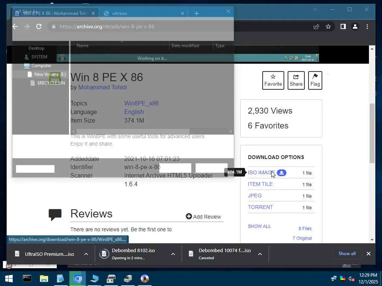Image resolution: width=382 pixels, height=286 pixels.
Task: Reload the archive.org page
Action: coord(39,26)
